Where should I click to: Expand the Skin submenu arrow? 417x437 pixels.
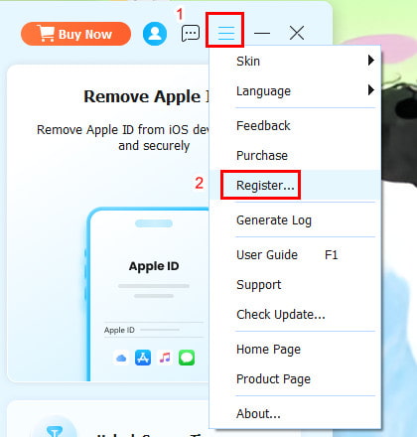tap(371, 61)
